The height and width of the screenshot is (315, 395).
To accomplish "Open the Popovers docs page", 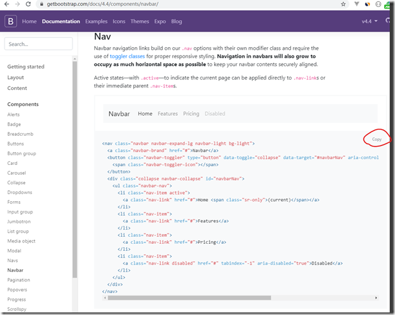I will point(17,290).
